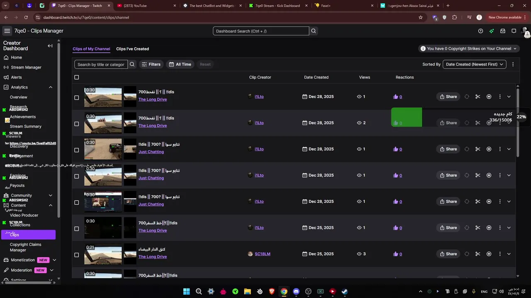Click the scissors icon in the Dec 25 i1Lto clip row
This screenshot has height=298, width=531.
(x=478, y=228)
